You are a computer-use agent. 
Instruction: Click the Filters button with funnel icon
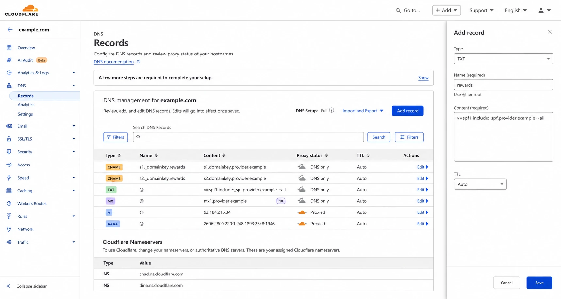pyautogui.click(x=115, y=137)
